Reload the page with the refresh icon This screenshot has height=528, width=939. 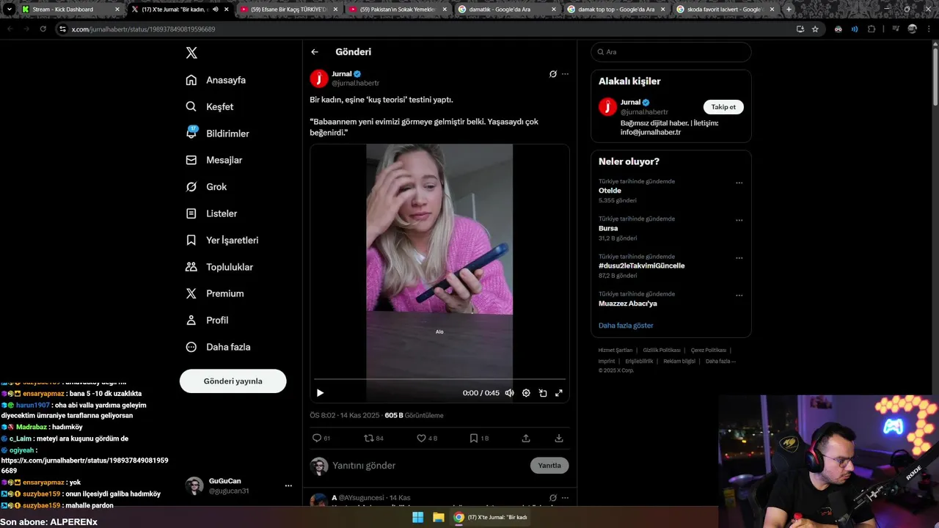43,29
